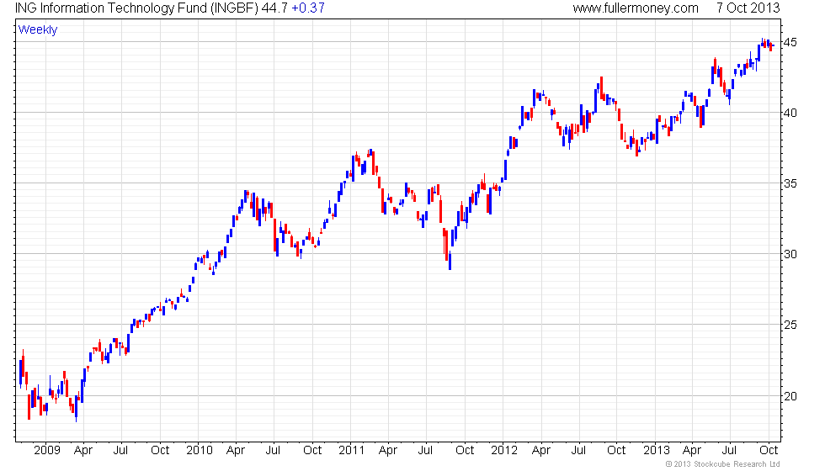Click 'Oct' label just before 2011
Viewport: 825px width, 471px height.
point(312,451)
